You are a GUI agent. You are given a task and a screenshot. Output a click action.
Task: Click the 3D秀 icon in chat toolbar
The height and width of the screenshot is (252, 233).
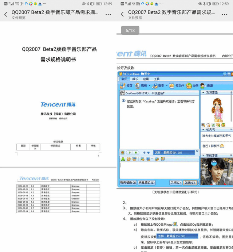[x=189, y=86]
